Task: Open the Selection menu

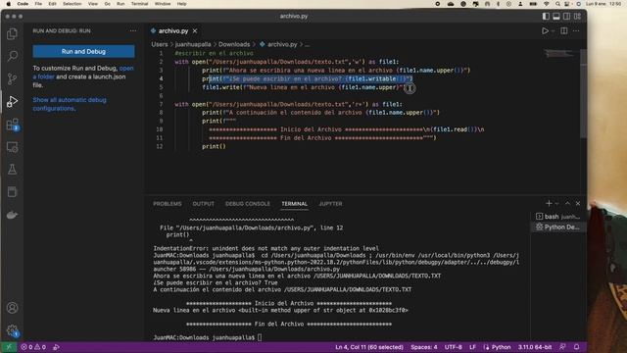Action: pos(72,4)
